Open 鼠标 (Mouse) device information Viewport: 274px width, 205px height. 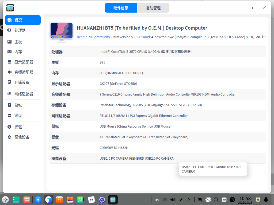click(x=18, y=105)
